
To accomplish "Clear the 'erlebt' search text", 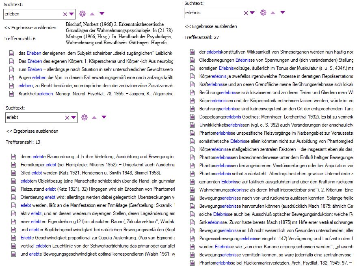I will click(67, 118).
